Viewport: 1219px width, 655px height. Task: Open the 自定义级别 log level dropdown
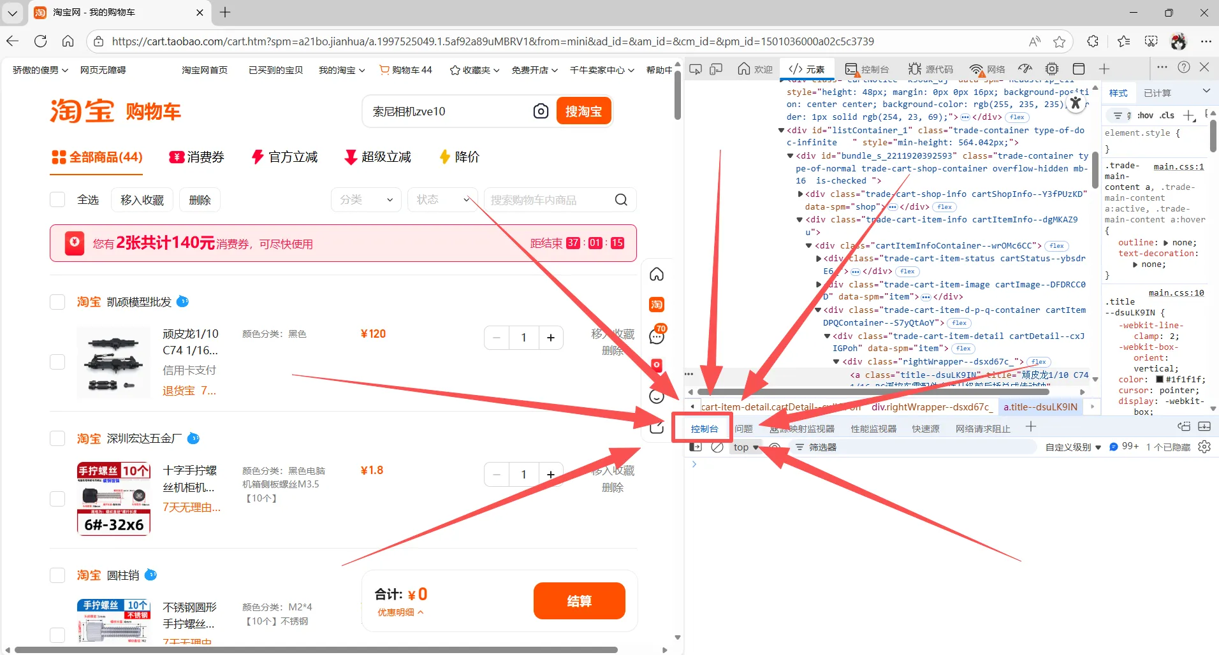pyautogui.click(x=1074, y=447)
